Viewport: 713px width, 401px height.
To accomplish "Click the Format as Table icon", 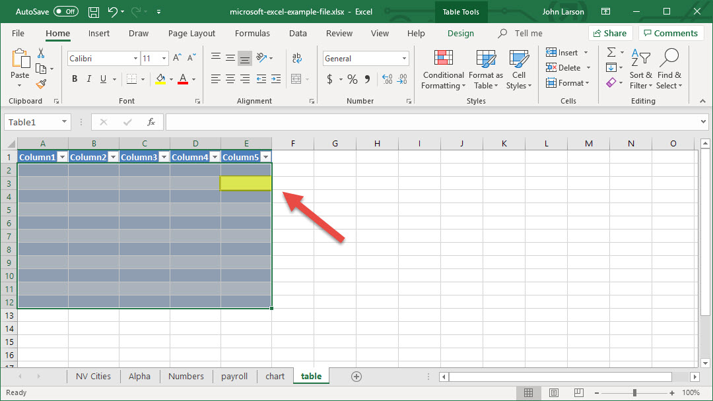I will [x=486, y=69].
